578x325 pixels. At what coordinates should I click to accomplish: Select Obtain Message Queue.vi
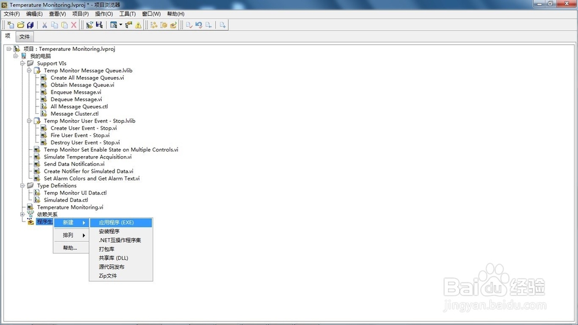(x=82, y=85)
